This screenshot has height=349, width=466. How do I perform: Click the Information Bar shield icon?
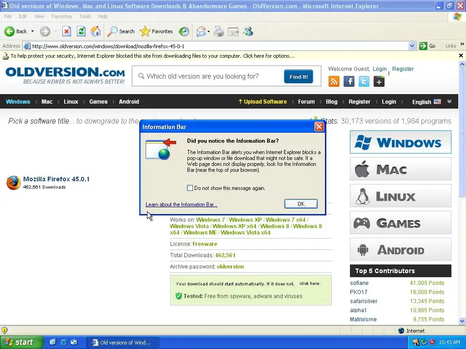coord(5,56)
